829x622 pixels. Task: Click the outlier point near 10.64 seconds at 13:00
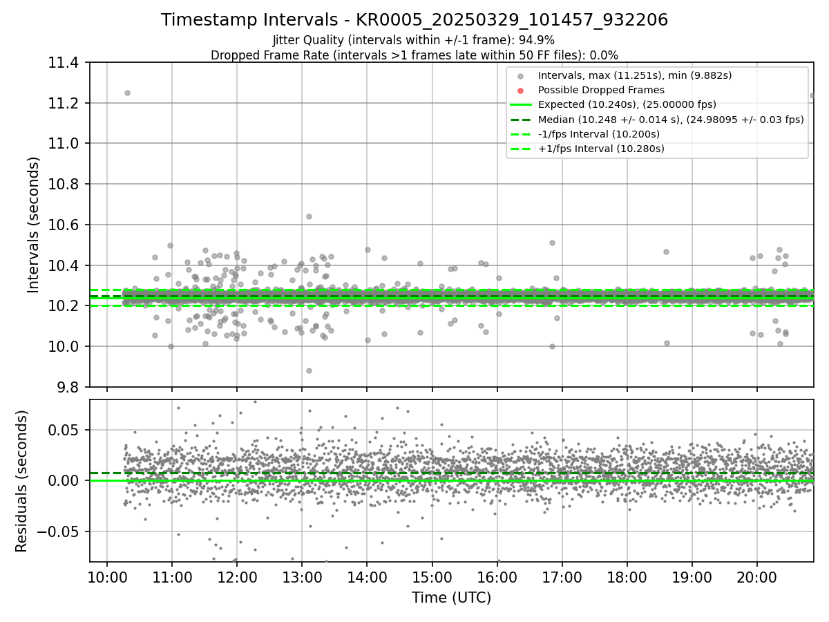coord(309,216)
